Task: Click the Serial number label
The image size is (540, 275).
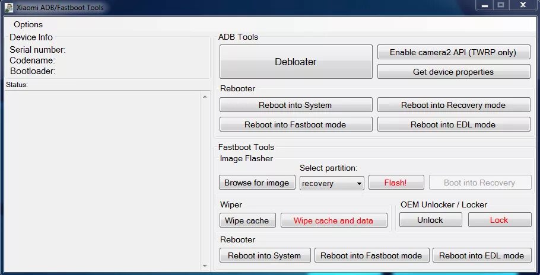Action: [37, 50]
